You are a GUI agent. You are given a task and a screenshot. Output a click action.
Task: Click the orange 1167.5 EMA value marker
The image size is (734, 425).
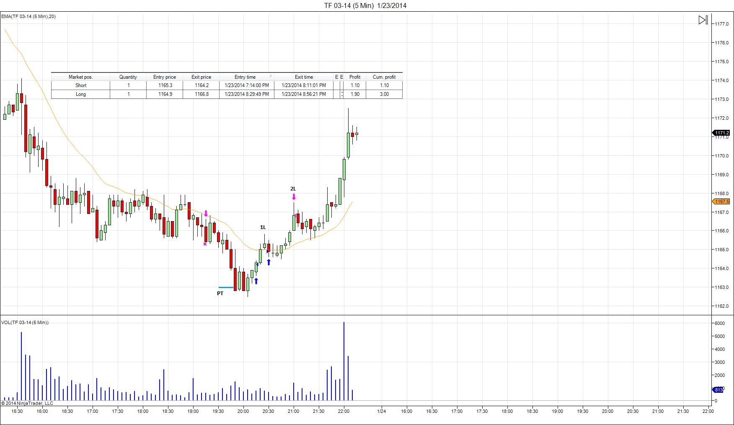click(721, 201)
